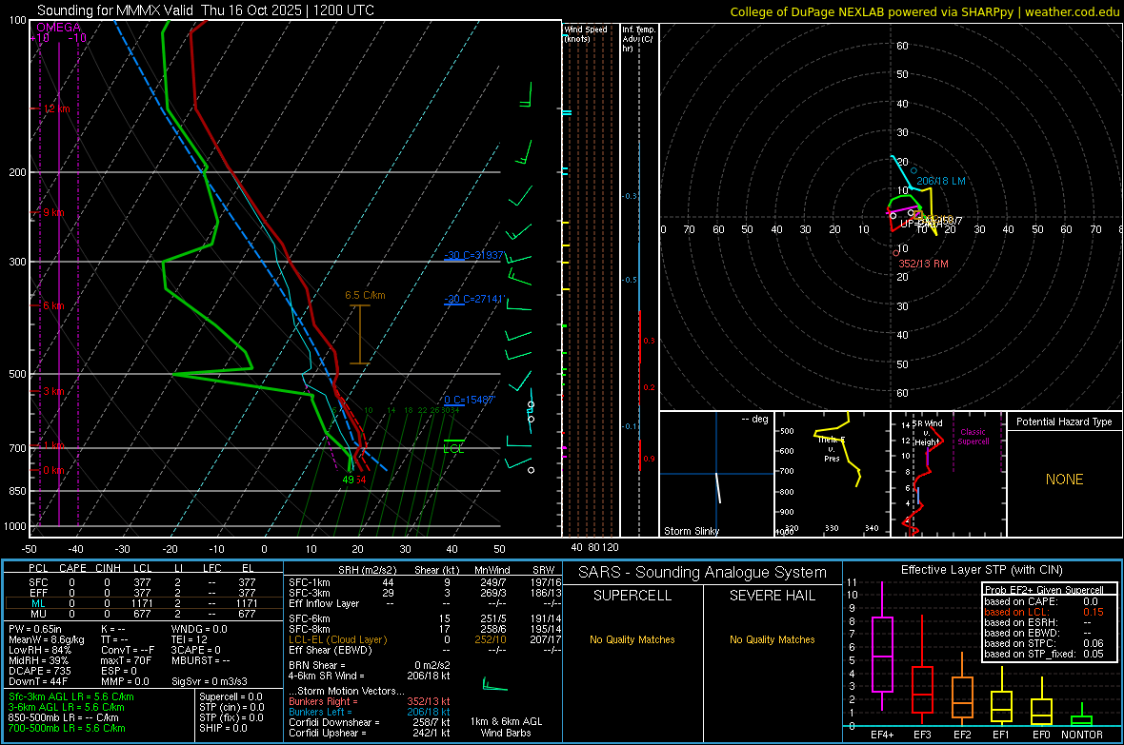Image resolution: width=1124 pixels, height=745 pixels.
Task: Click the '1km & 6km AGL Wind Barbs' caption
Action: click(506, 727)
